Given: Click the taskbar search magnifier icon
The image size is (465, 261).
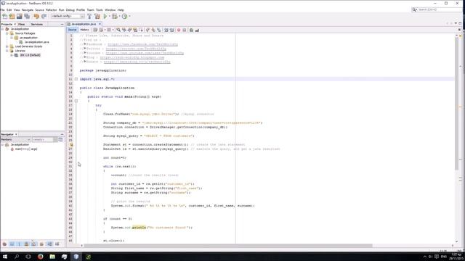Looking at the screenshot, I should (17, 257).
